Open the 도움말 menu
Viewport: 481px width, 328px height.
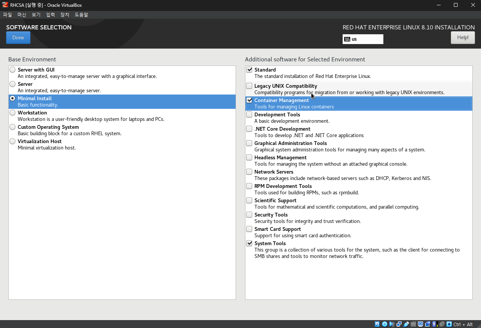(81, 15)
